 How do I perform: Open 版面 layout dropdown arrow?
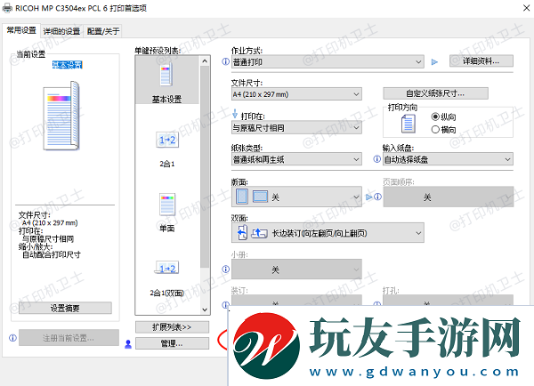[x=356, y=197]
